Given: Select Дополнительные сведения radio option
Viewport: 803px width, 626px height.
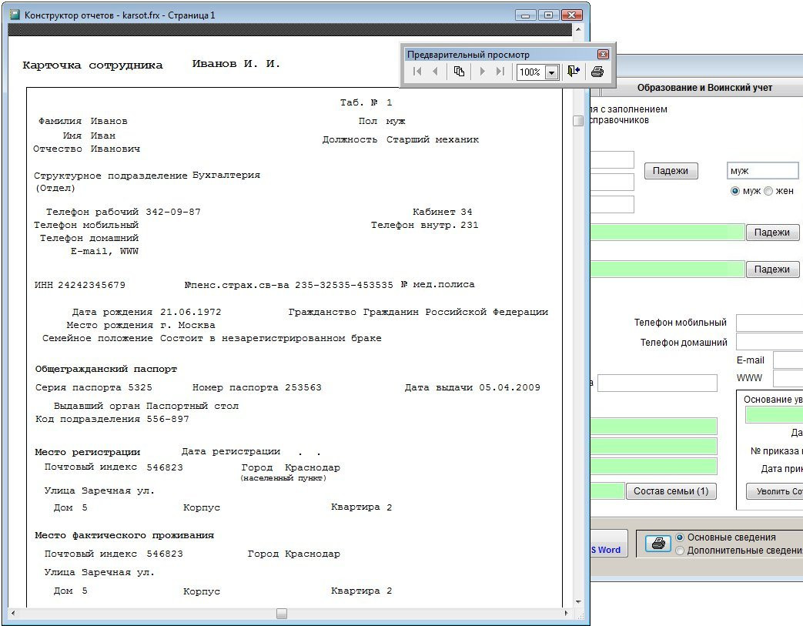Looking at the screenshot, I should pos(680,551).
